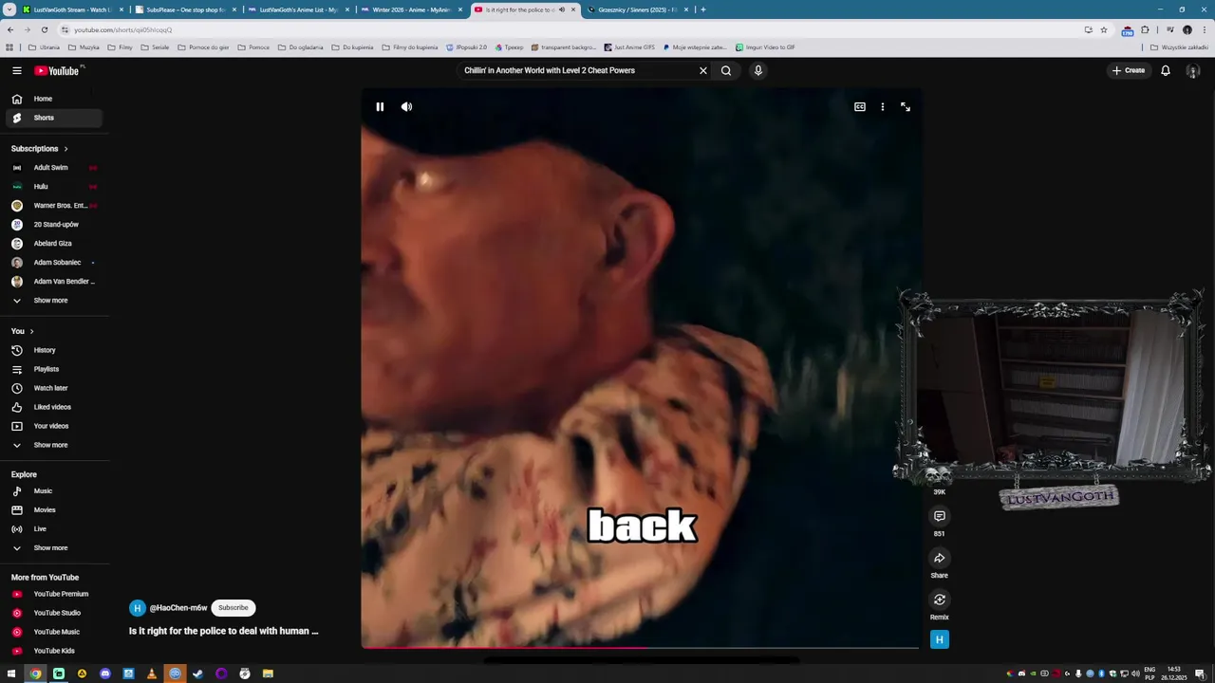Go to YouTube logo home
Screen dimensions: 1215x683
(x=57, y=70)
